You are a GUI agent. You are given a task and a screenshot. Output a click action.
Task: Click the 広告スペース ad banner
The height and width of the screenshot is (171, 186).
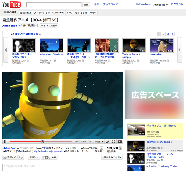coord(155,95)
